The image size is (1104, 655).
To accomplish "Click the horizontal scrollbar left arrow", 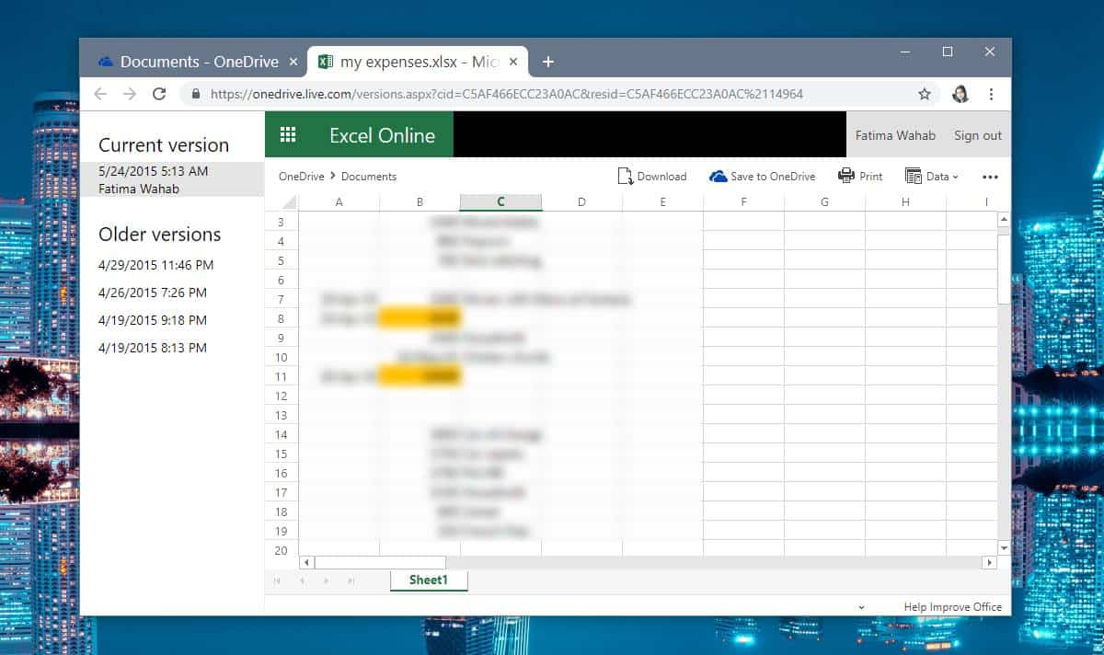I will point(307,562).
